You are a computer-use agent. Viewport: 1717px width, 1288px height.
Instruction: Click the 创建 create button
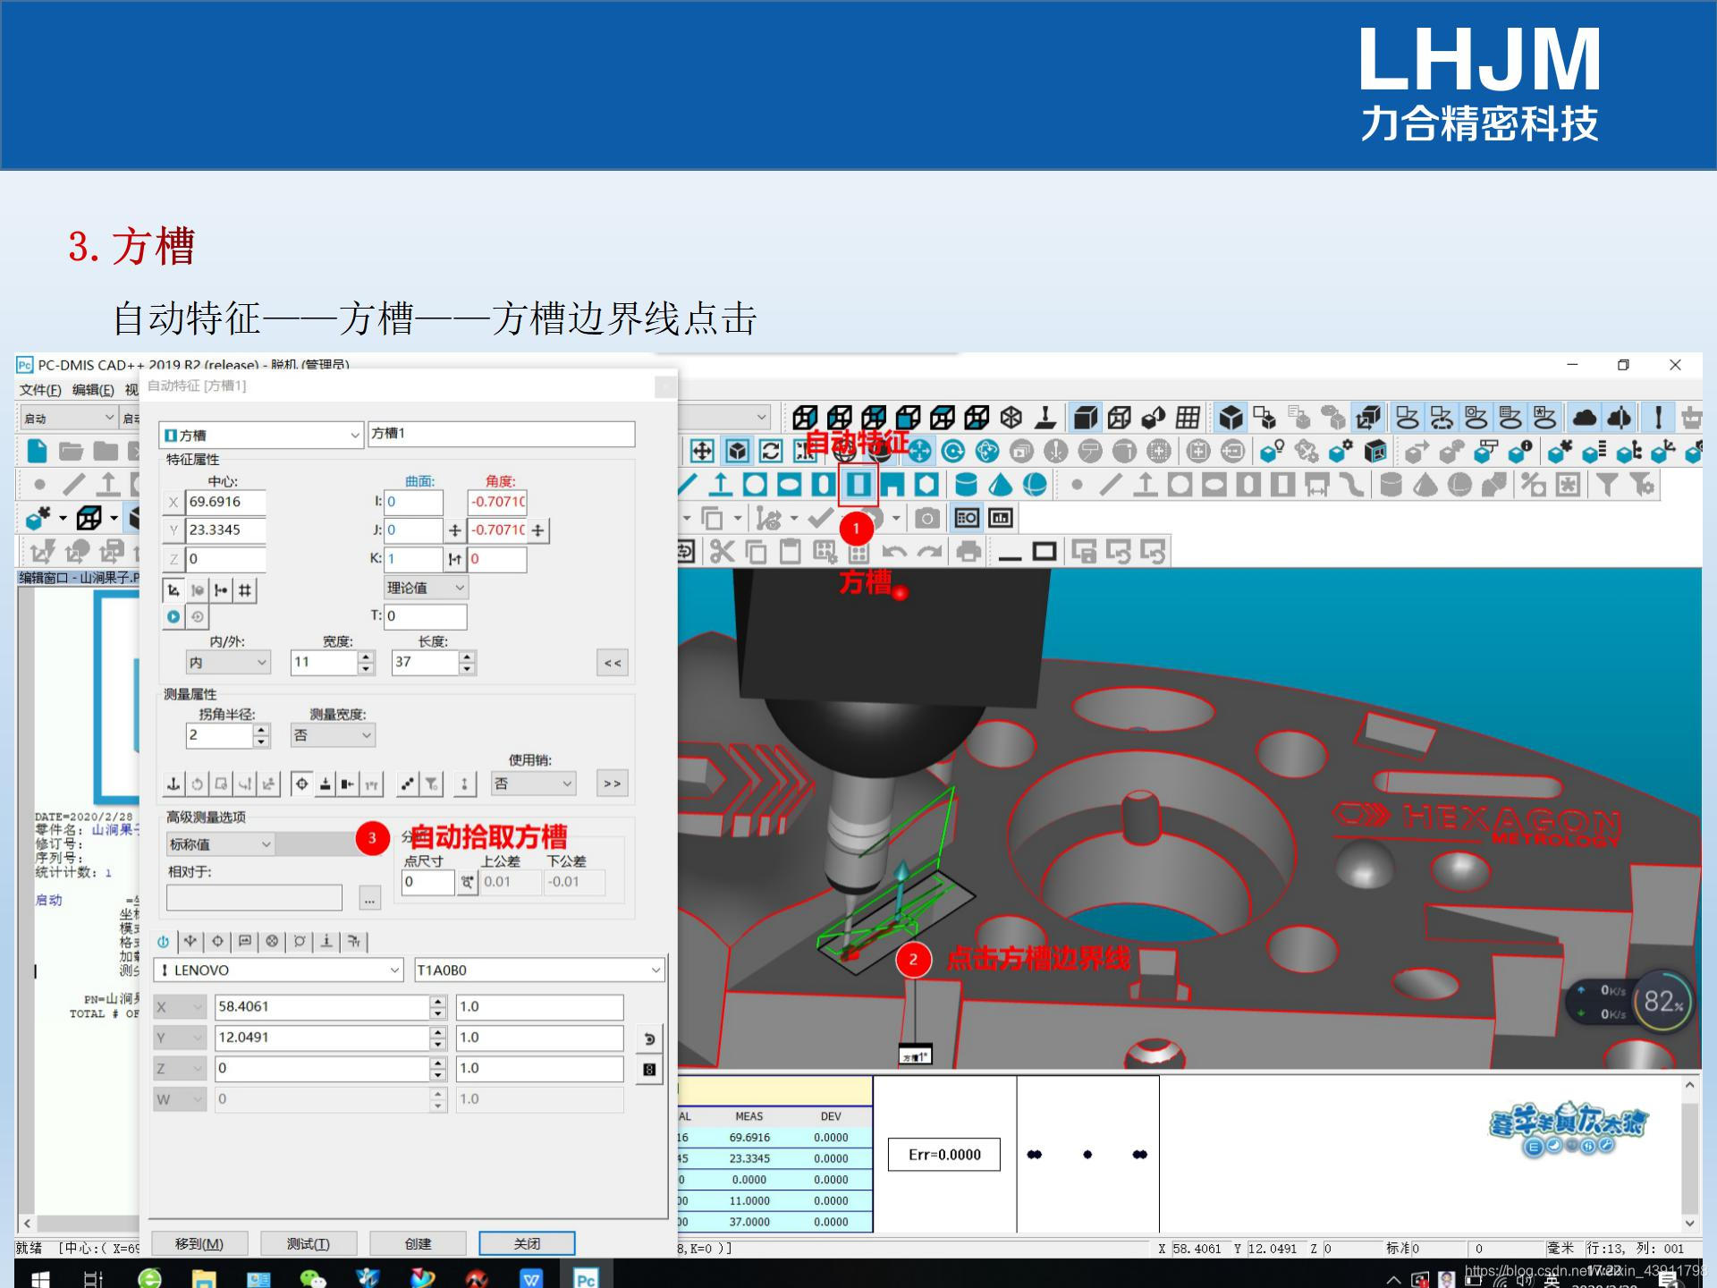[418, 1243]
